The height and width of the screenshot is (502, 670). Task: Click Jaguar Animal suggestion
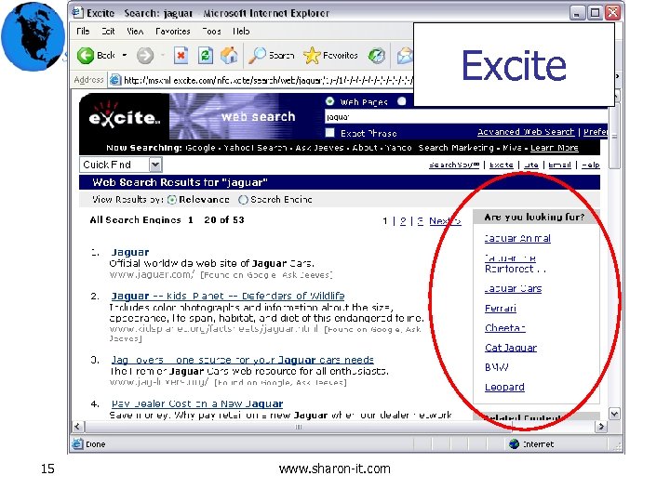point(517,238)
